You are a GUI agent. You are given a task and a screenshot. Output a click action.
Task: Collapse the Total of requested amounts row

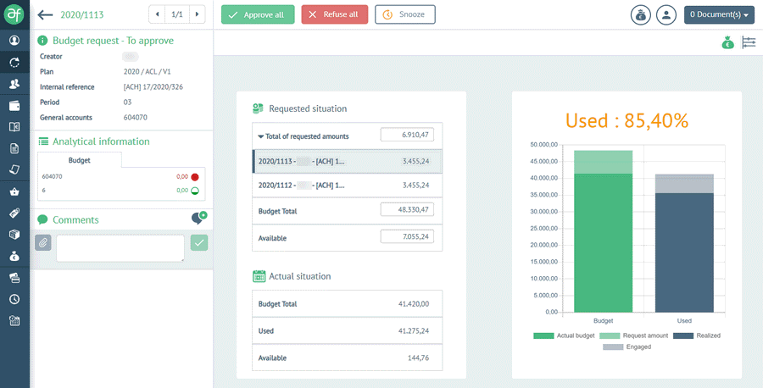click(261, 136)
